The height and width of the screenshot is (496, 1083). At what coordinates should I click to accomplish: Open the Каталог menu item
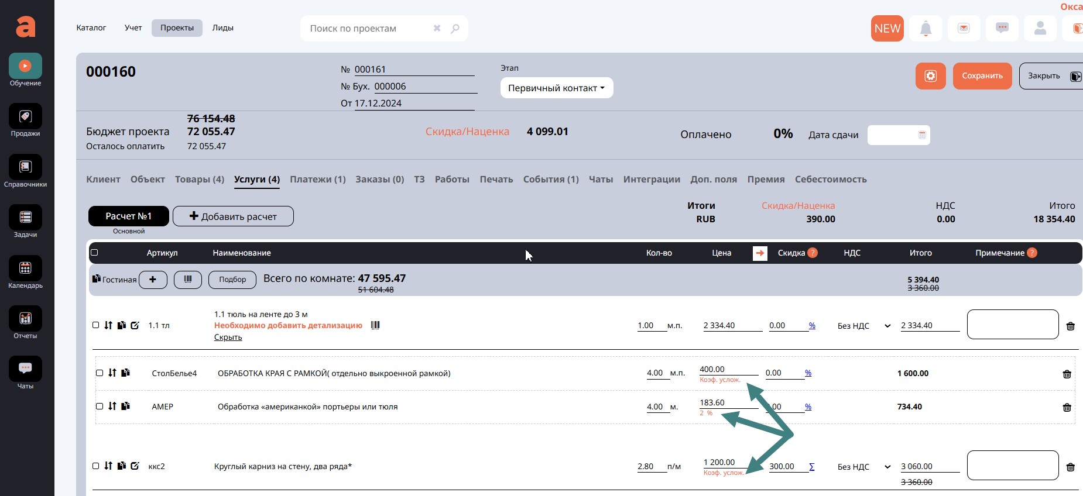point(91,28)
